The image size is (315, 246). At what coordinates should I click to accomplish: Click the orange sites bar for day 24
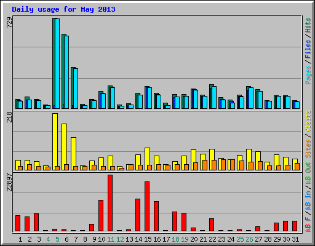point(233,165)
